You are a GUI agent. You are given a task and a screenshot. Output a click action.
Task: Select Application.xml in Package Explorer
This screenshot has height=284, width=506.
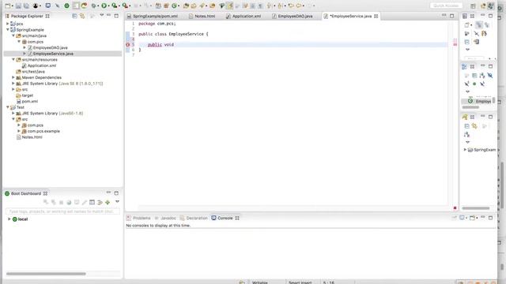coord(42,65)
